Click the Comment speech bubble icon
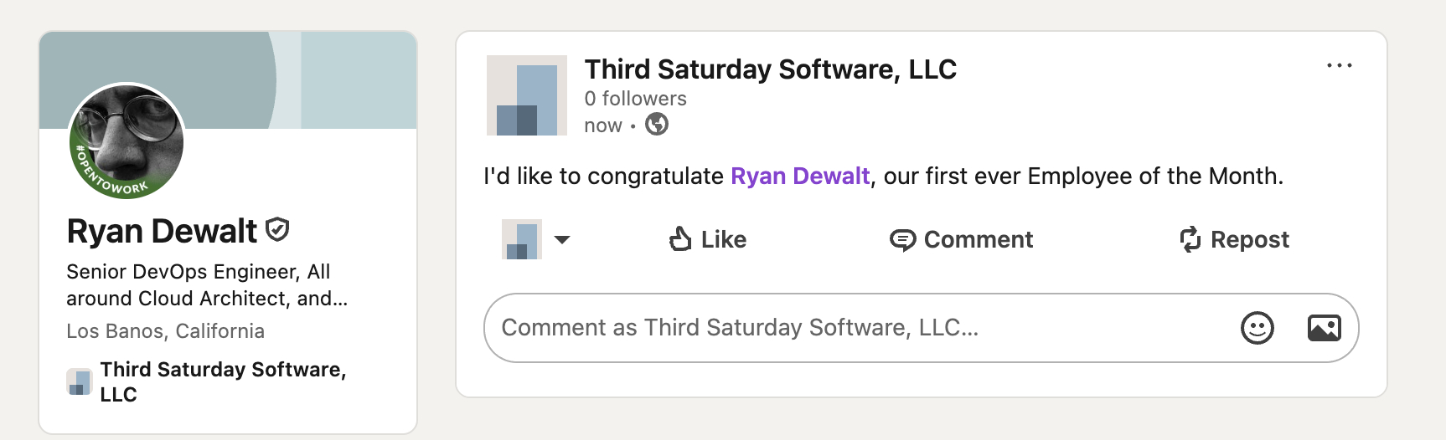The width and height of the screenshot is (1446, 440). [902, 240]
